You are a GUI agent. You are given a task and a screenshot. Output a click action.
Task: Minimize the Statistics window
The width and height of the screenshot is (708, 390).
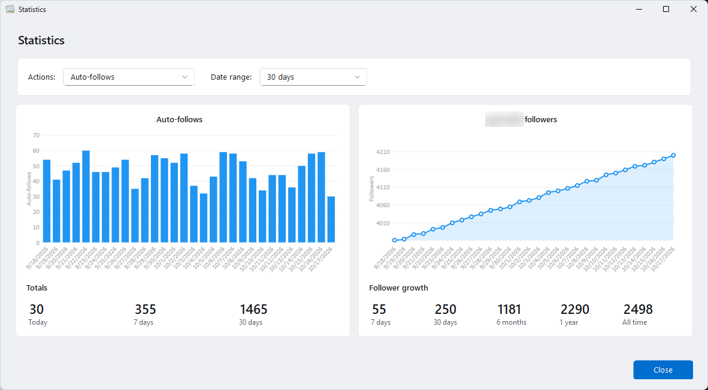point(639,9)
